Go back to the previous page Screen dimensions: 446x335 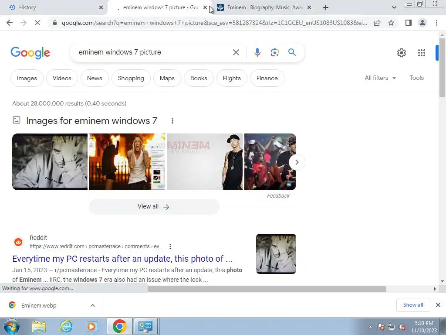(10, 23)
